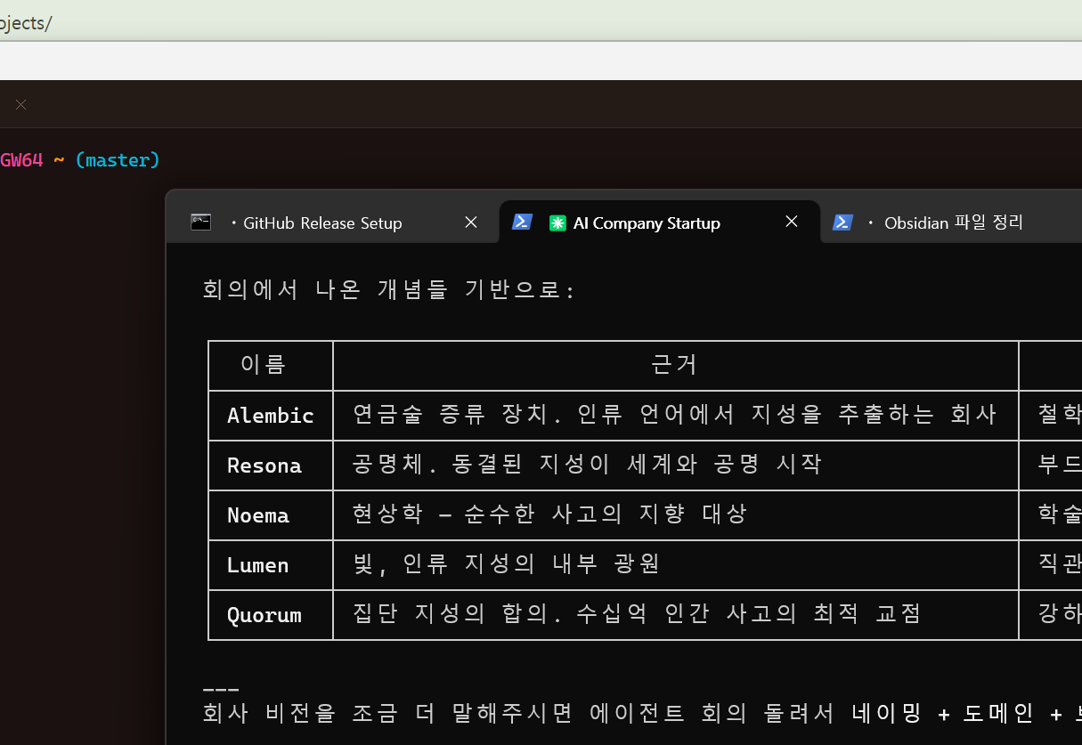Close the GitHub Release Setup tab
The image size is (1082, 745).
click(471, 223)
